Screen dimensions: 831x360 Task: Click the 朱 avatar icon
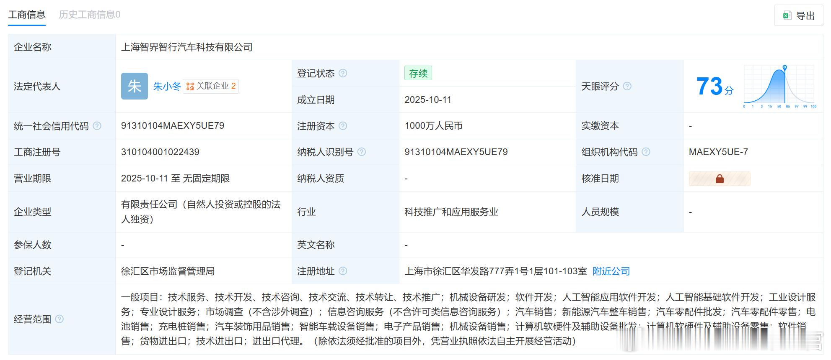pyautogui.click(x=135, y=86)
